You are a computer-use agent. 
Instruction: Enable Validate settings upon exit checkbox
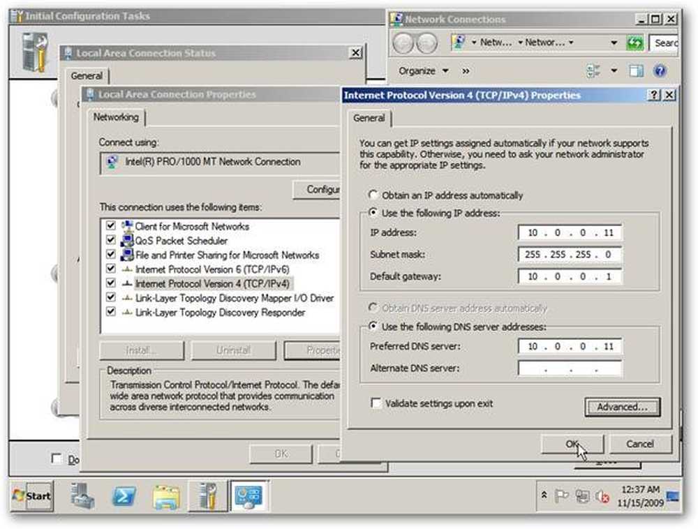[x=376, y=403]
